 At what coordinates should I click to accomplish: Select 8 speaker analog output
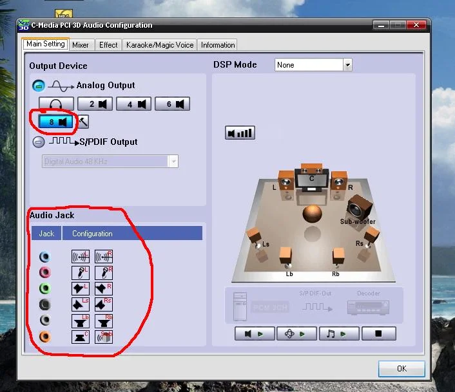tap(55, 122)
